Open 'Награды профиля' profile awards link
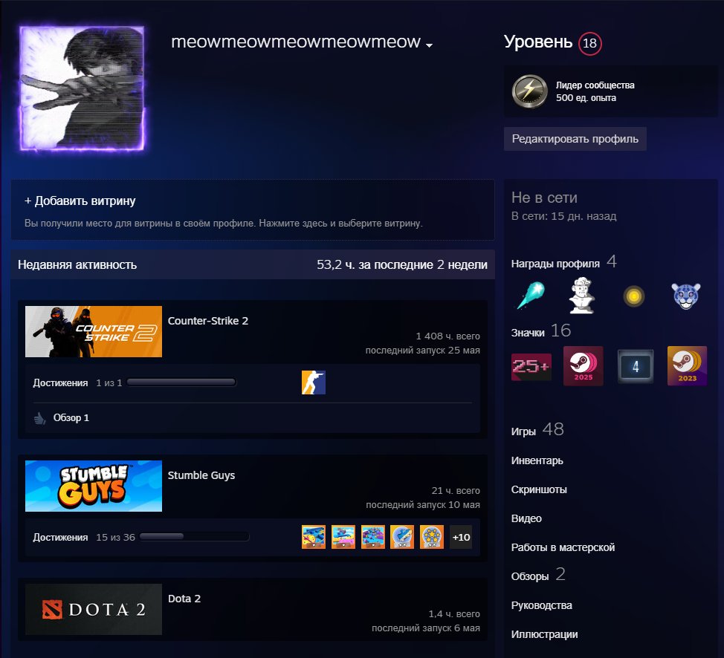 [x=555, y=264]
